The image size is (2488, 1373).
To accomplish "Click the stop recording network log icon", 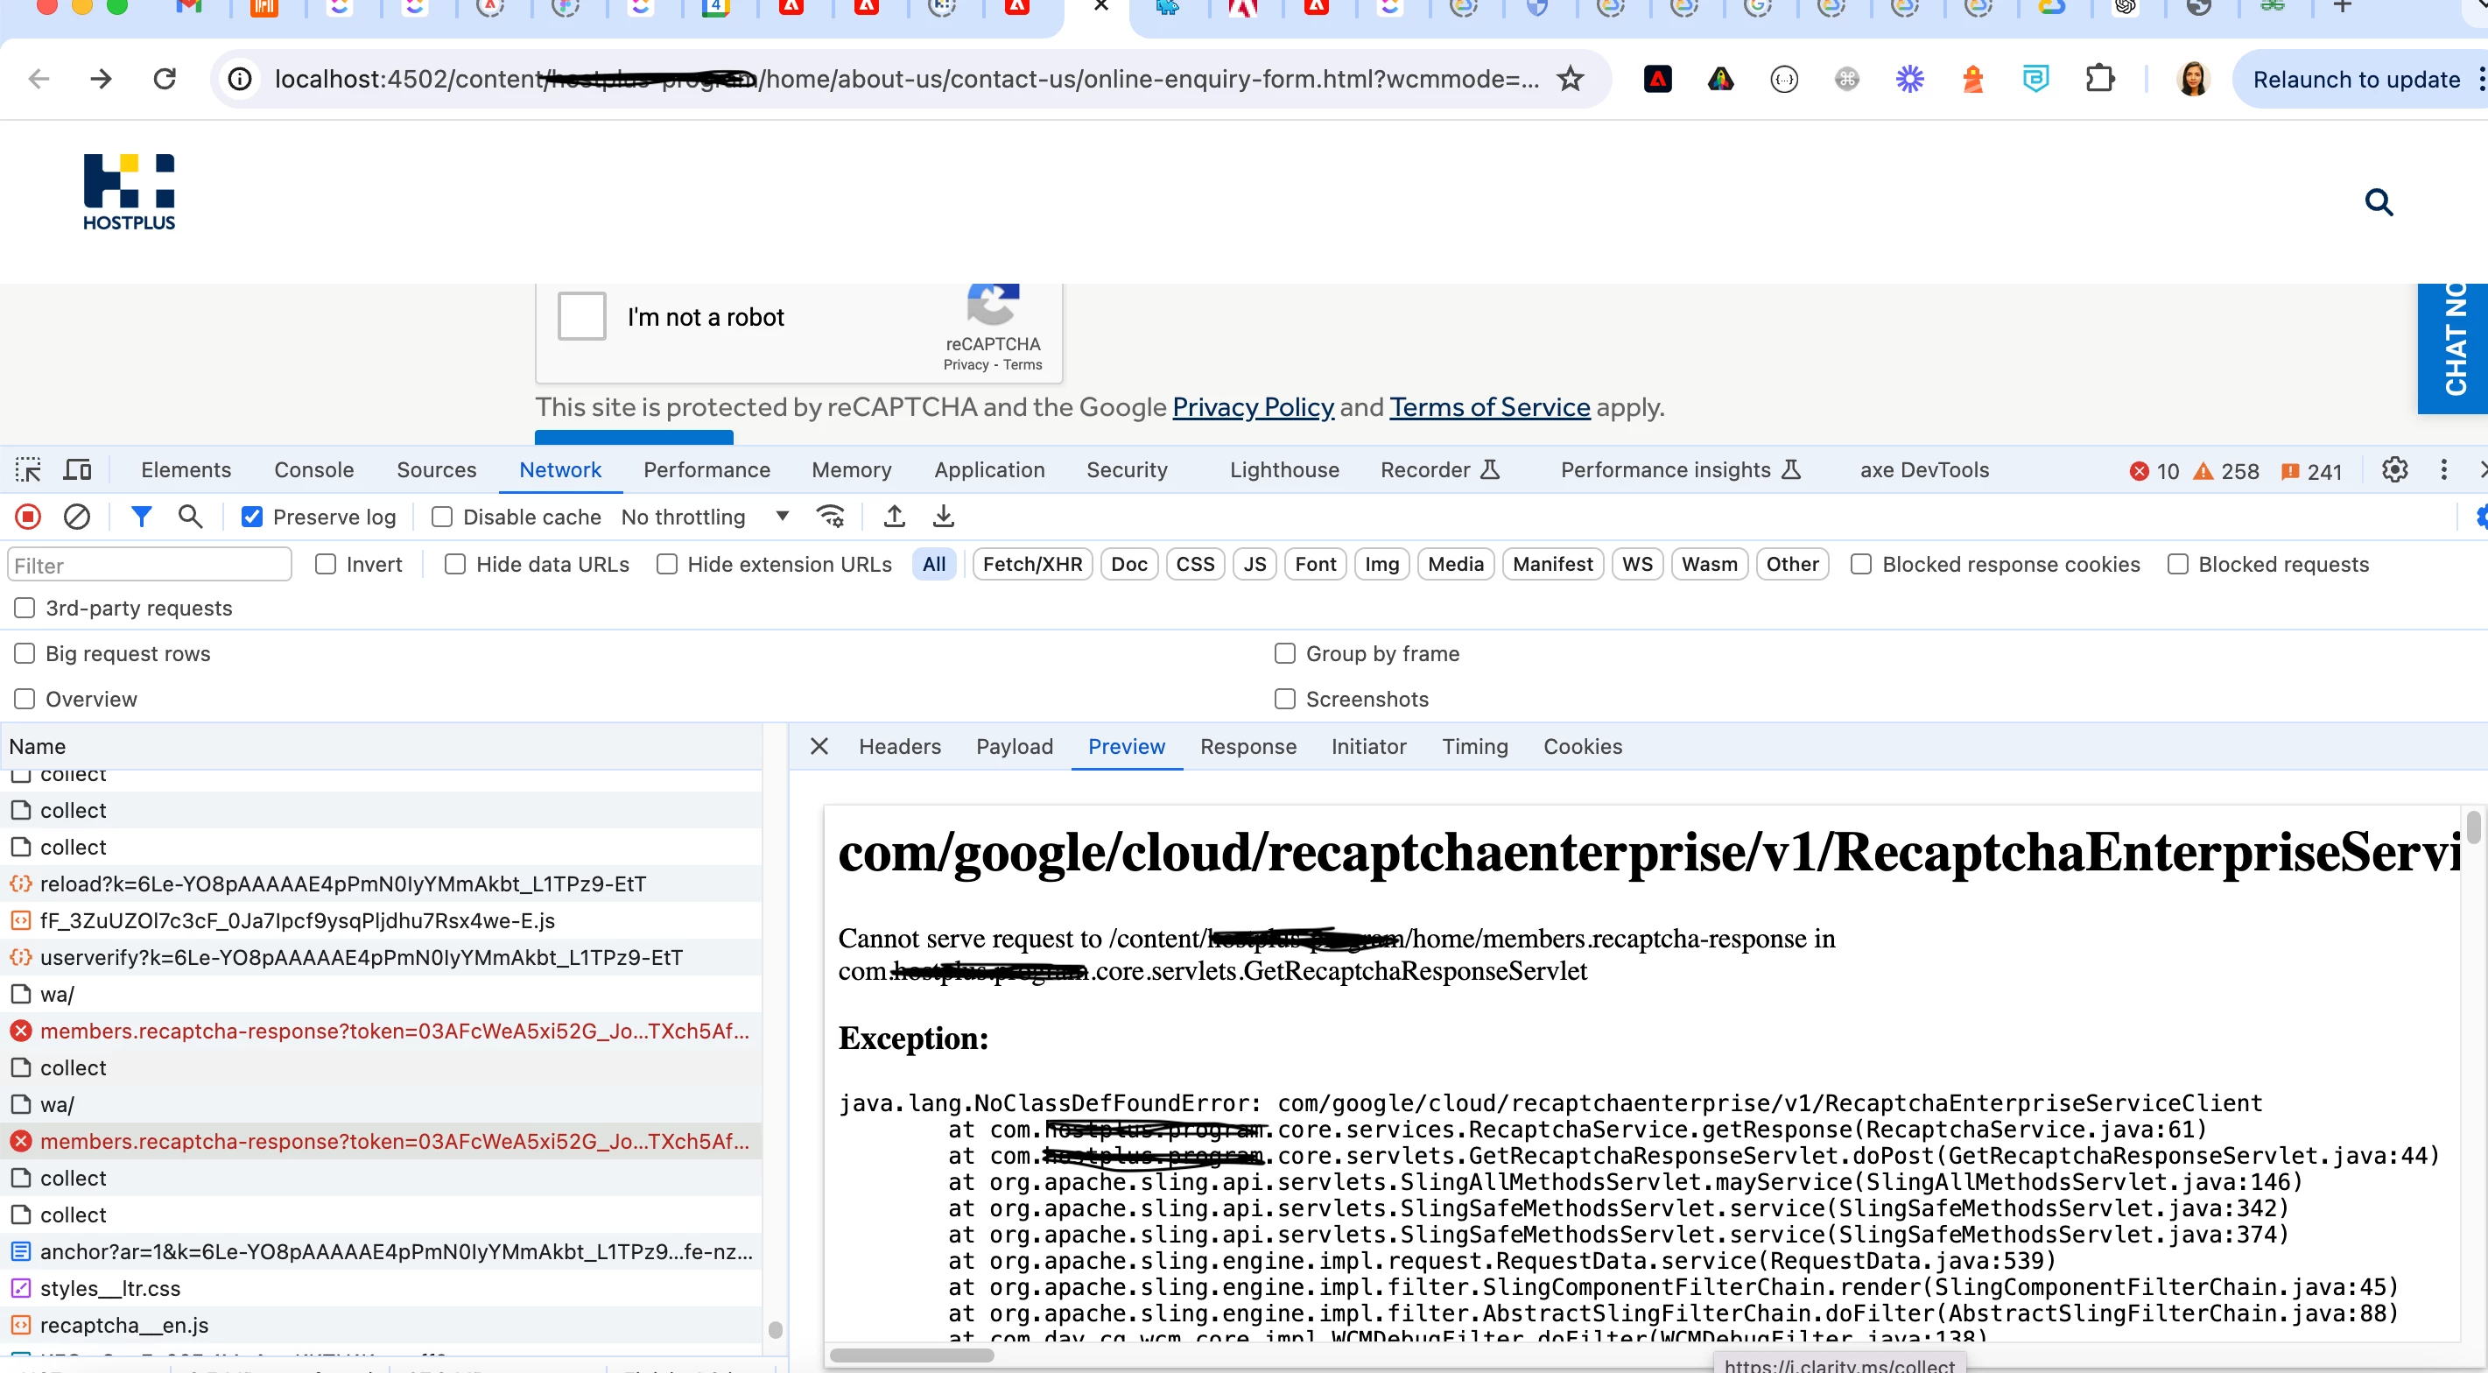I will point(28,517).
